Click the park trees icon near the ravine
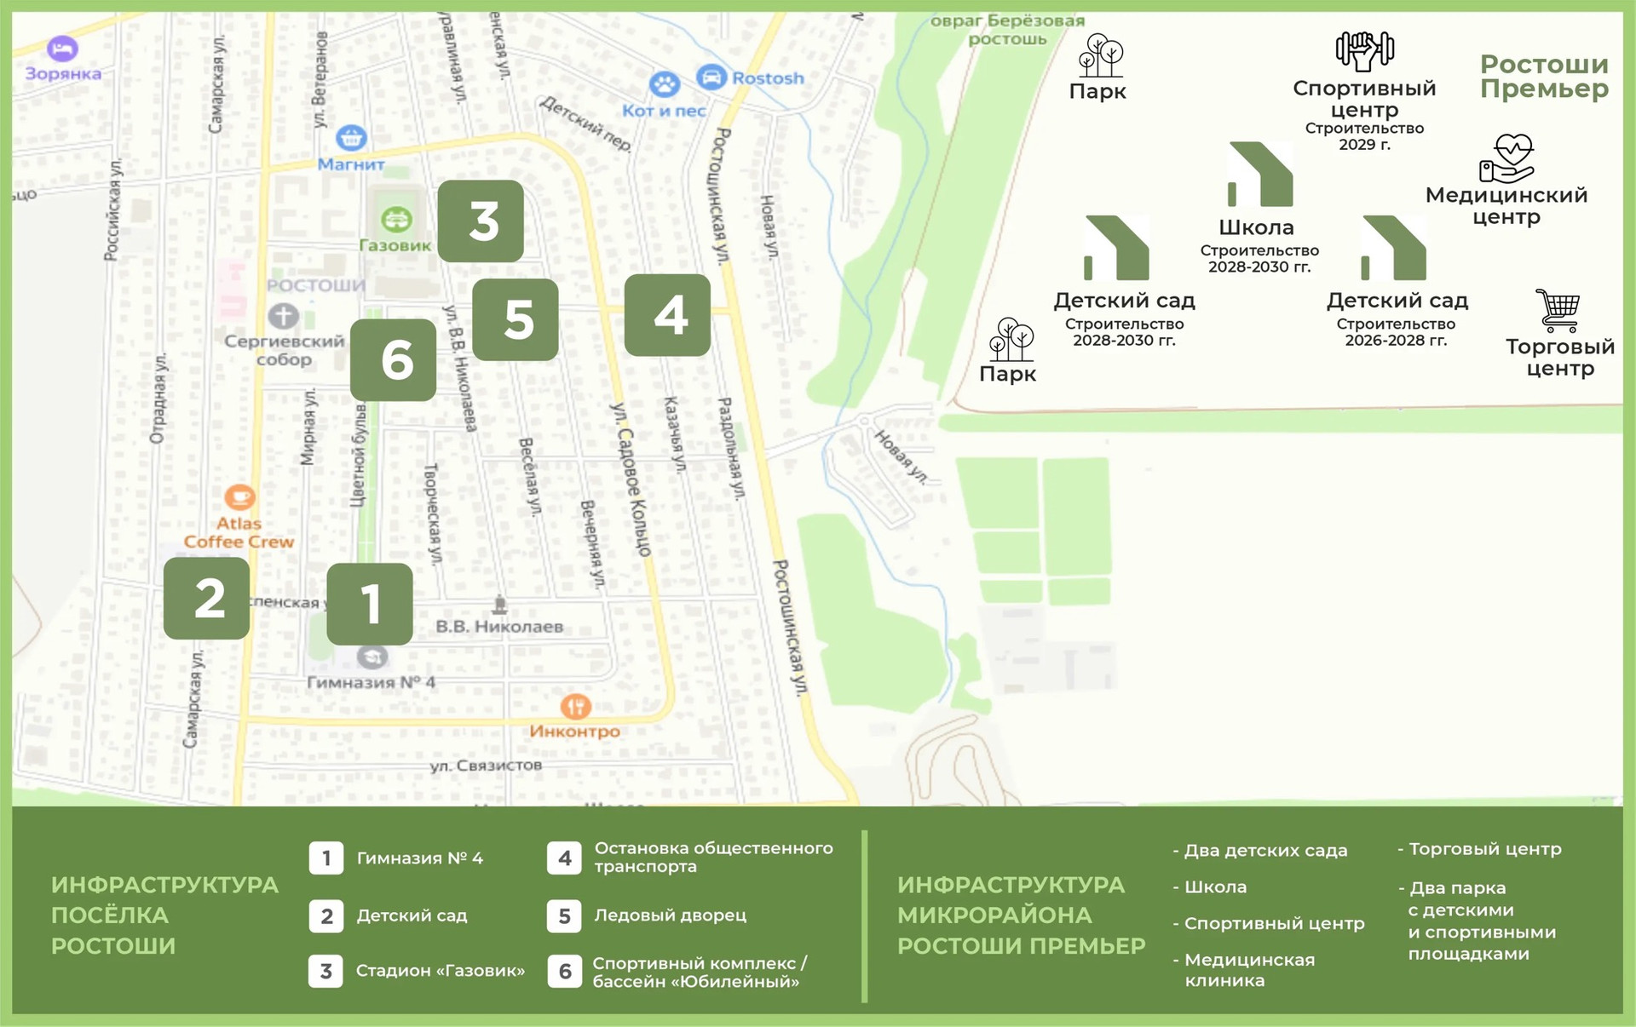 (x=1100, y=56)
